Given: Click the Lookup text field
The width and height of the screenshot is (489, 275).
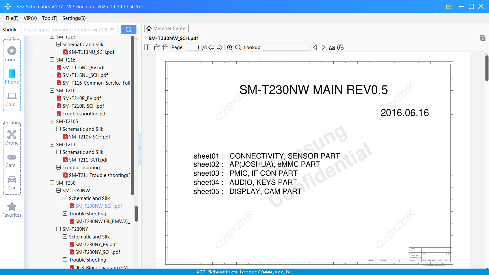Looking at the screenshot, I should 286,47.
